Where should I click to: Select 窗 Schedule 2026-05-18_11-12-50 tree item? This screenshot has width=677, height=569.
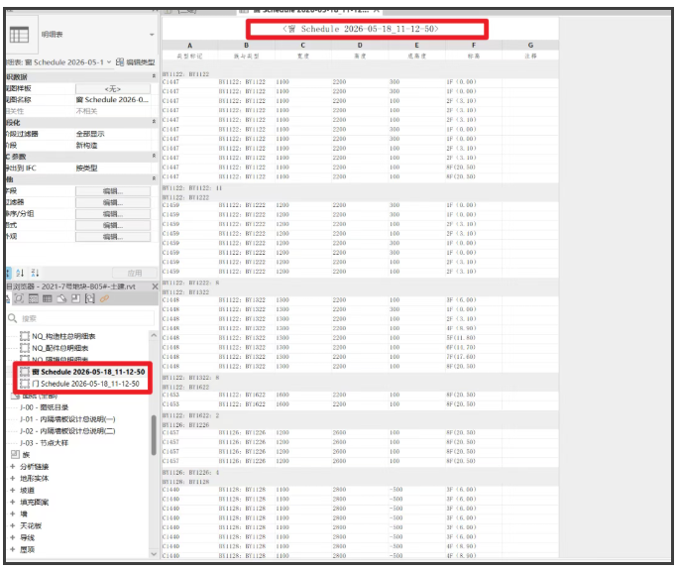pyautogui.click(x=88, y=372)
